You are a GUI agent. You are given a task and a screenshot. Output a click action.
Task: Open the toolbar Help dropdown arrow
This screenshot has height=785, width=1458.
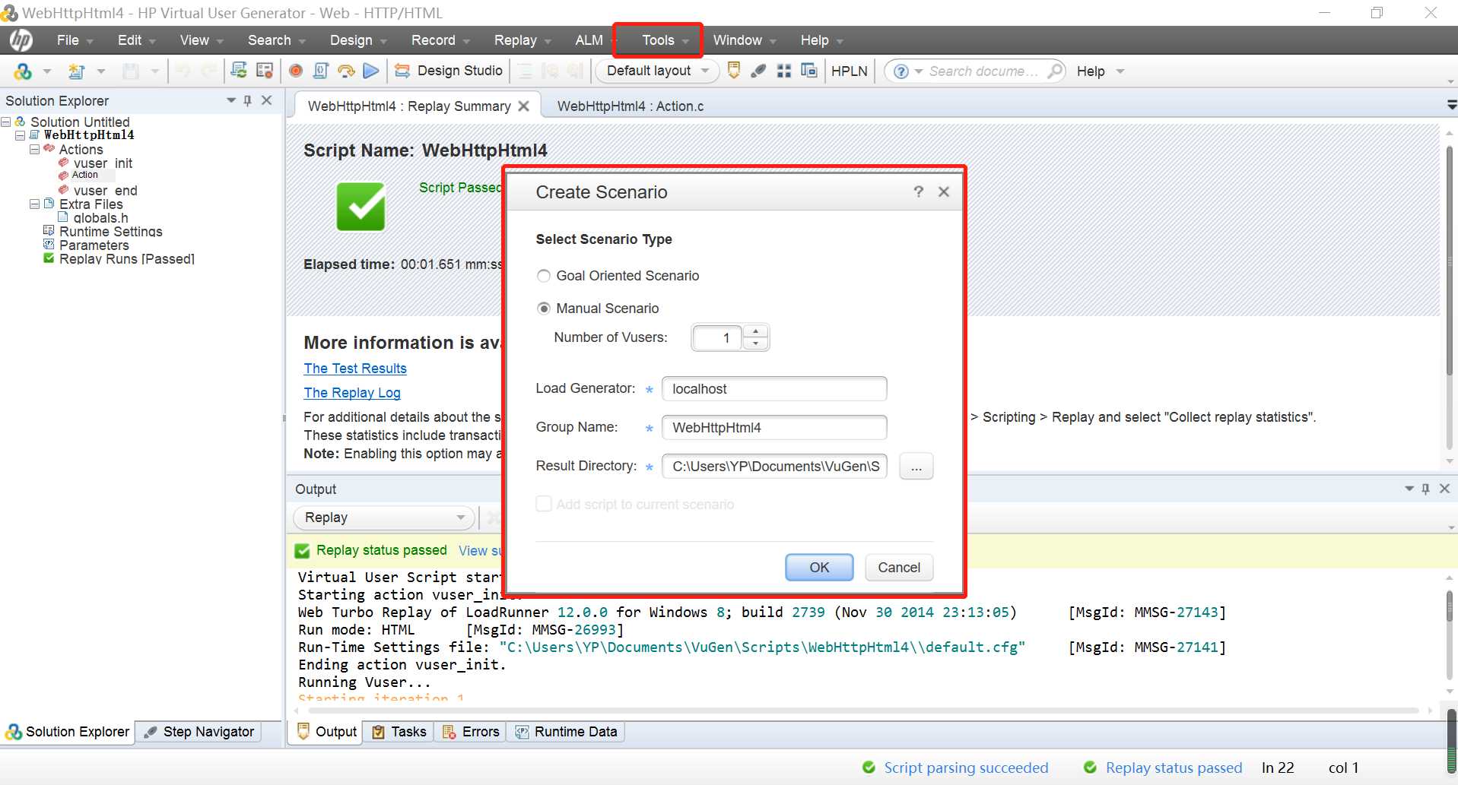(x=1120, y=71)
